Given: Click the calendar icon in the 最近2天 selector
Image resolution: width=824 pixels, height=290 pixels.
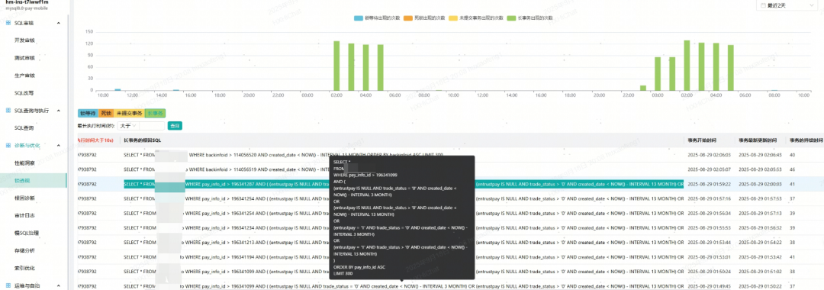Looking at the screenshot, I should [764, 5].
